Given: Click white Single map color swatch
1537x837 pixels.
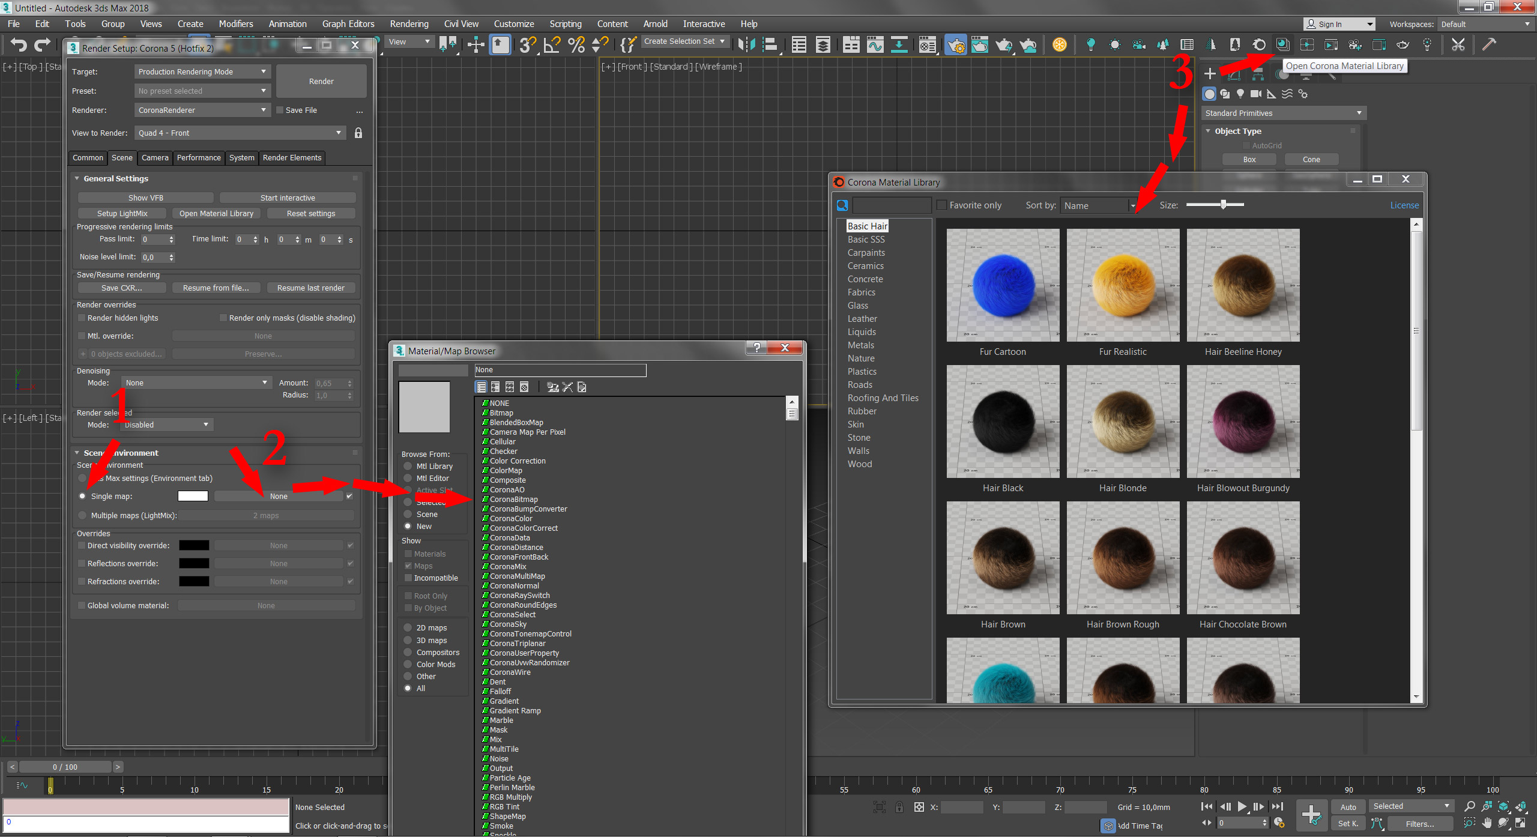Looking at the screenshot, I should [x=193, y=496].
